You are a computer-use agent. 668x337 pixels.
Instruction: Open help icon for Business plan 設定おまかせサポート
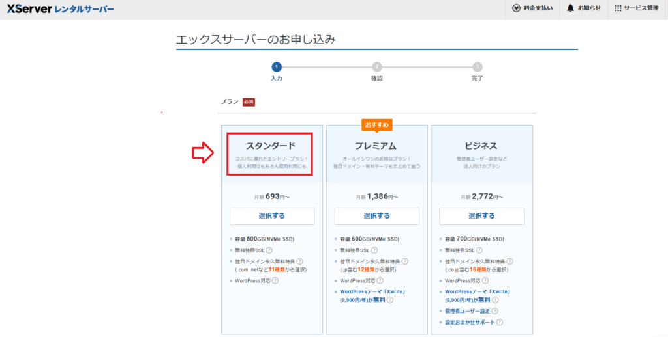(499, 322)
